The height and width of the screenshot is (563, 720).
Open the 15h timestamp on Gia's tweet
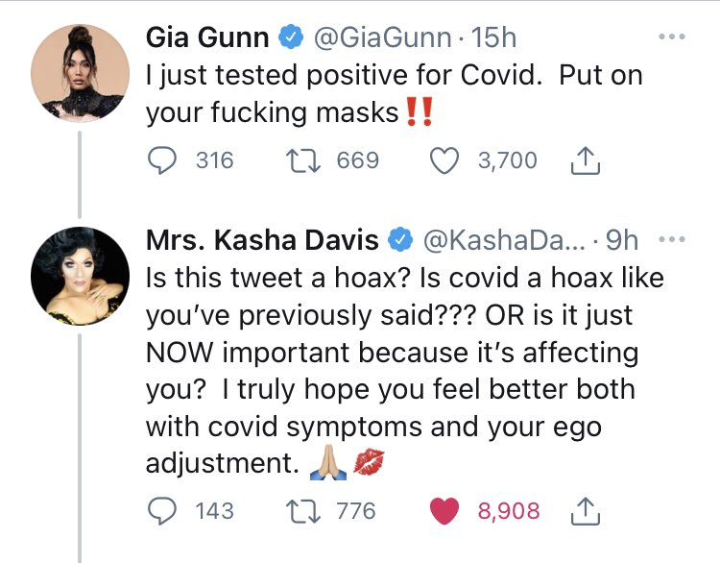coord(493,37)
